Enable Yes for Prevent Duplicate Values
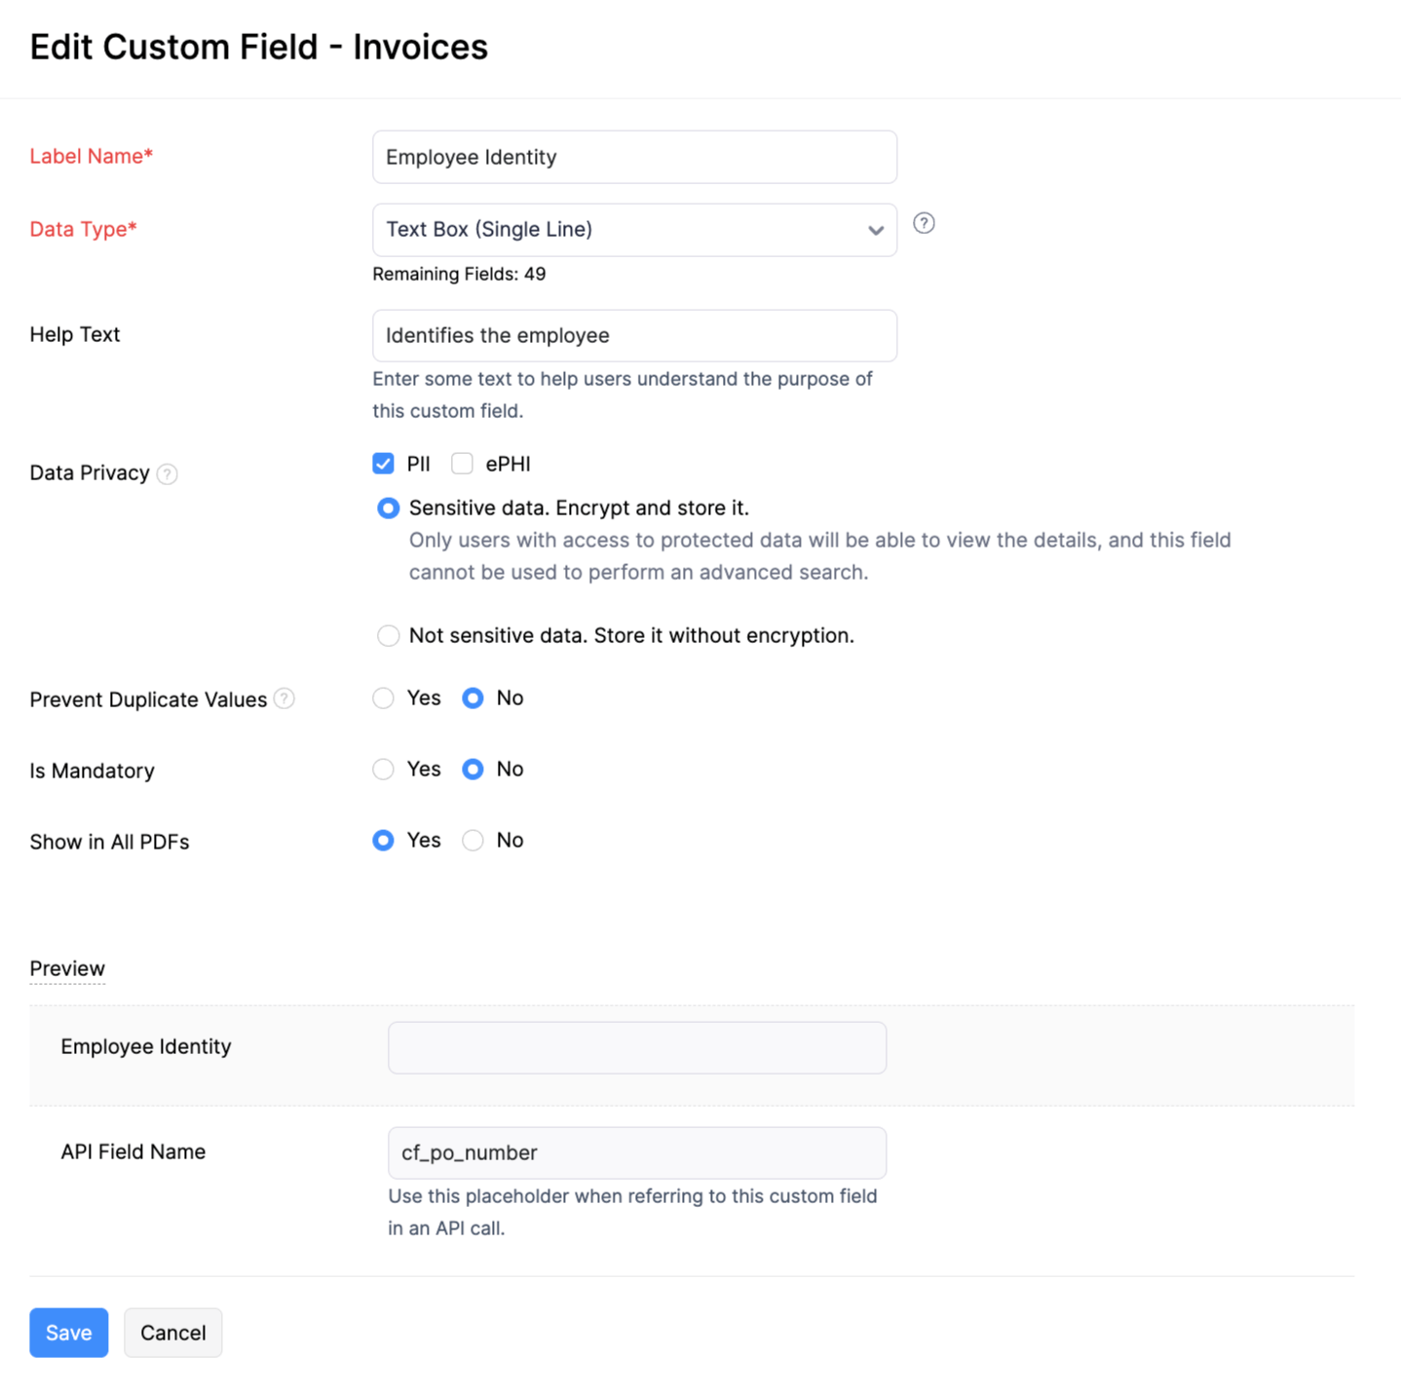Screen dimensions: 1401x1395 pyautogui.click(x=383, y=698)
